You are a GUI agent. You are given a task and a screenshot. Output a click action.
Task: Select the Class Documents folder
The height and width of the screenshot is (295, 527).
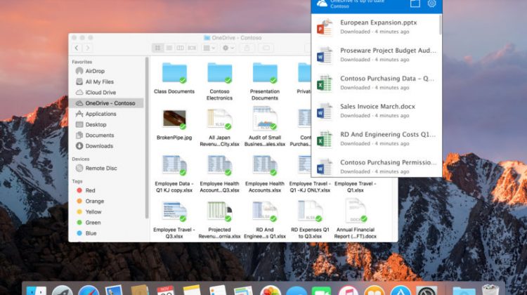pyautogui.click(x=174, y=78)
